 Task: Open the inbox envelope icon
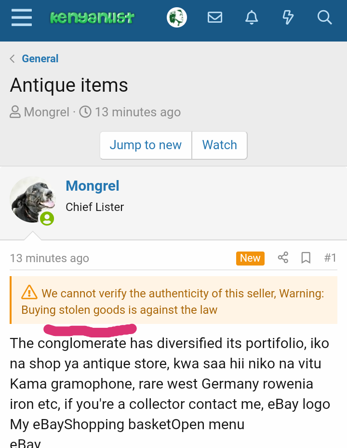pyautogui.click(x=215, y=18)
